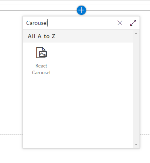This screenshot has height=163, width=150.
Task: Click the scrollbar up arrow in picker
Action: (136, 33)
